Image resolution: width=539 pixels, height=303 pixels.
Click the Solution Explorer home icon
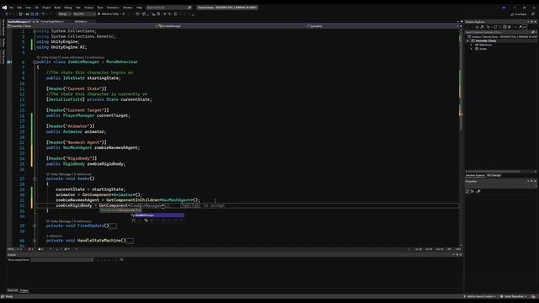click(477, 27)
